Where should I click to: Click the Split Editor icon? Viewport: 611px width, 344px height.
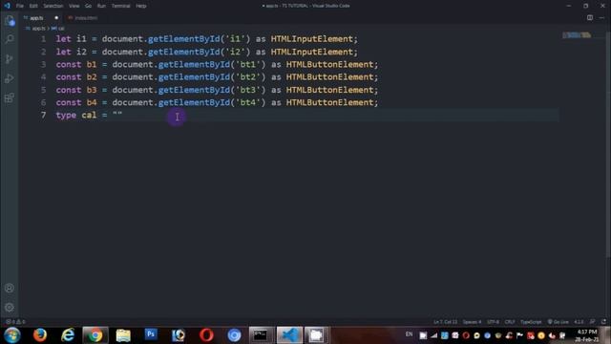(590, 17)
